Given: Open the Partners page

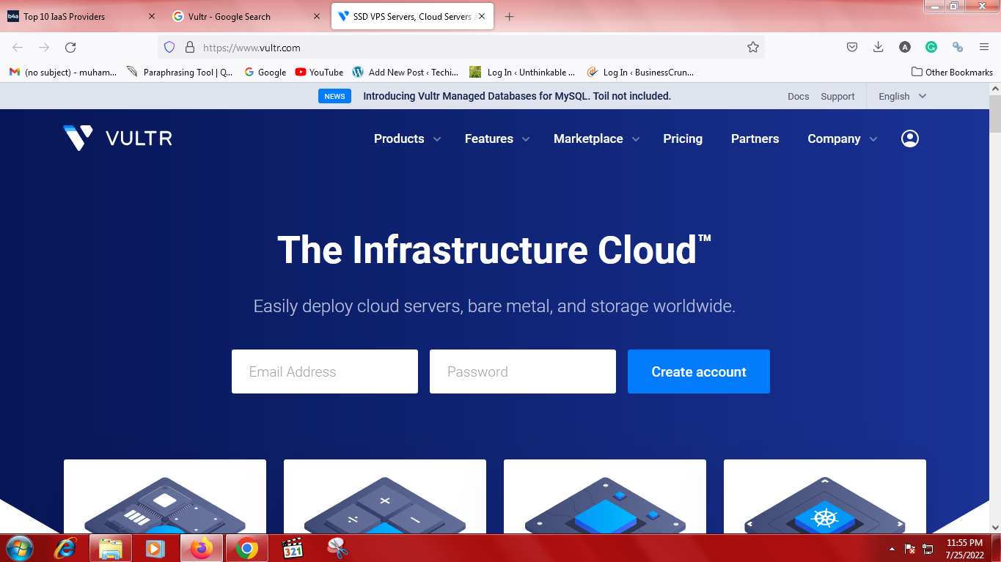Looking at the screenshot, I should click(x=755, y=138).
